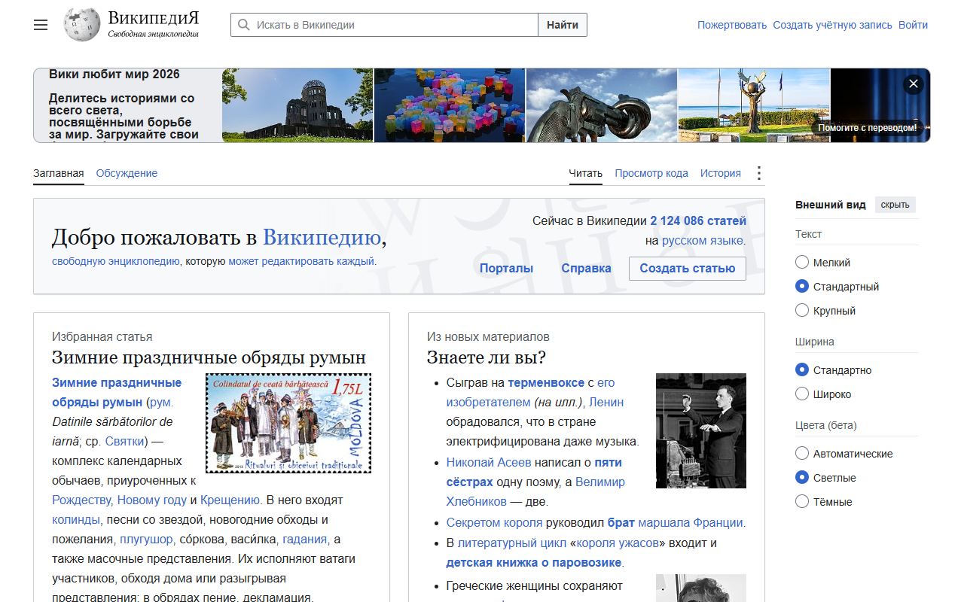Open the Крещению link

[x=230, y=500]
